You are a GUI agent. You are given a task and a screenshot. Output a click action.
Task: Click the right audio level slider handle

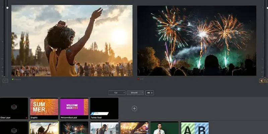[x=267, y=8]
